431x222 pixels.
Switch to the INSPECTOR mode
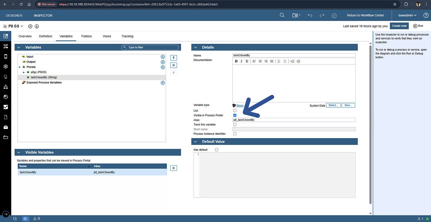tap(43, 15)
